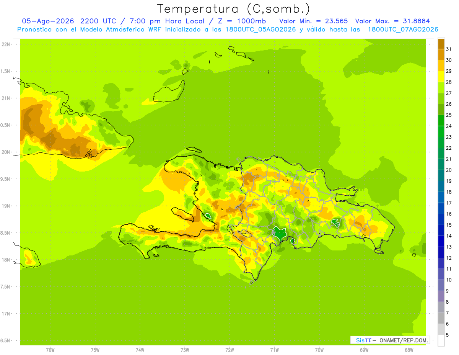
Task: Click the legend value '24' on the colorbar
Action: pos(449,126)
